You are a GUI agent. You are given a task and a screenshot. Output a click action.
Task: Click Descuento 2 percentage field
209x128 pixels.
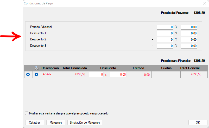pos(165,40)
